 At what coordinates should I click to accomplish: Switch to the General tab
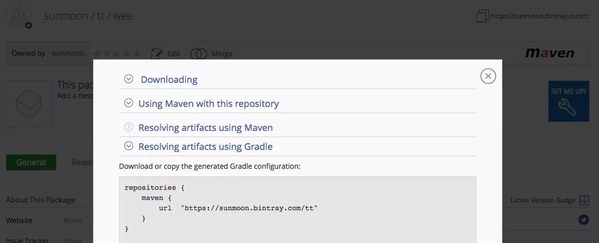[x=31, y=162]
